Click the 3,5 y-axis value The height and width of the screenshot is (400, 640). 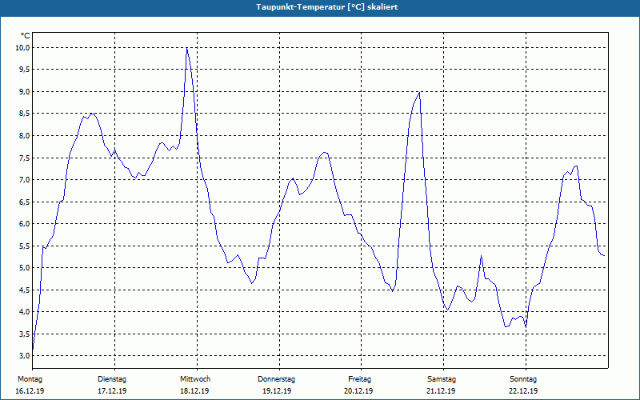coord(25,334)
